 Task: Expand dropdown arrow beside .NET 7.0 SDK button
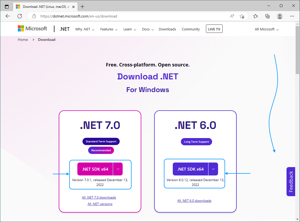[x=118, y=169]
